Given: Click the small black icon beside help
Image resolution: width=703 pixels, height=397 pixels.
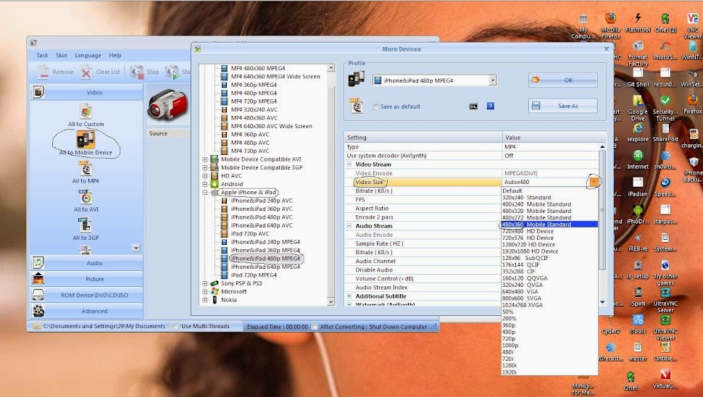Looking at the screenshot, I should [x=473, y=106].
